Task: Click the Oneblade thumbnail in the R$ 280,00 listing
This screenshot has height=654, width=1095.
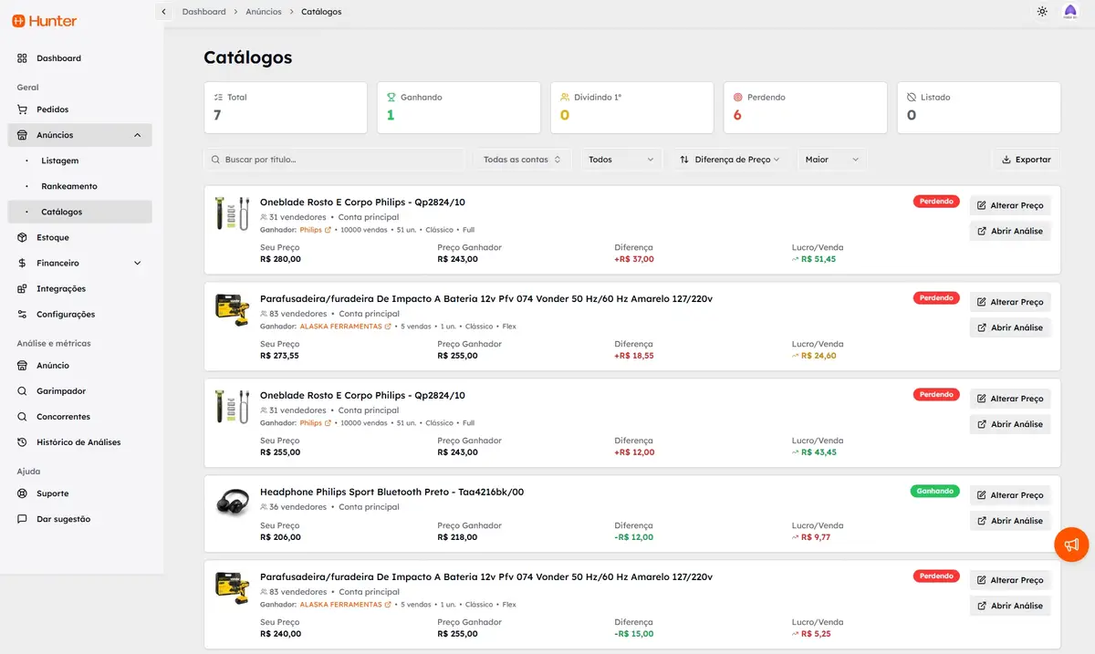Action: tap(232, 213)
